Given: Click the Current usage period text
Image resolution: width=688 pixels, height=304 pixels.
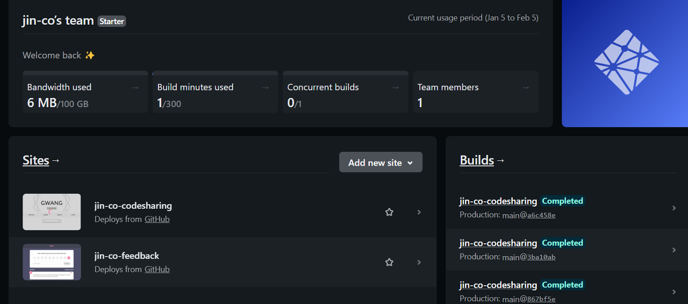Looking at the screenshot, I should 473,18.
